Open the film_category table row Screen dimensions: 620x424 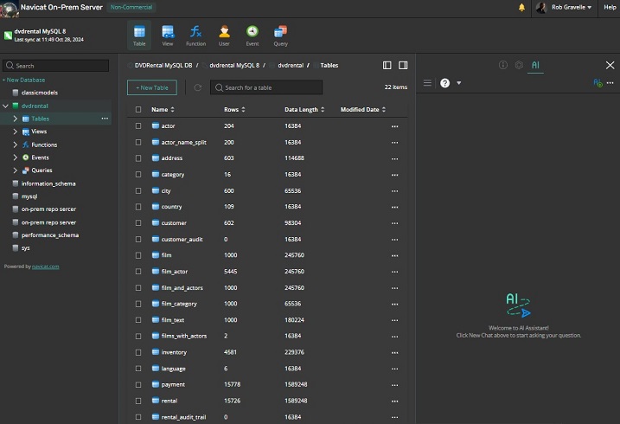pos(267,304)
